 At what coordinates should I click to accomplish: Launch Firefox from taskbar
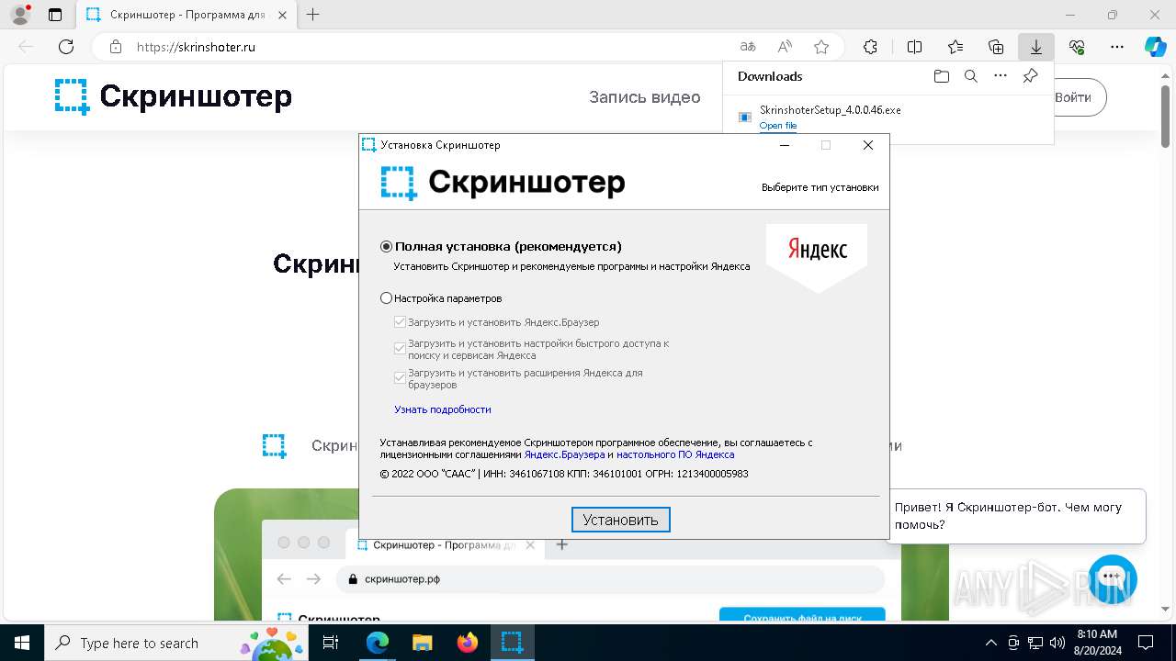pyautogui.click(x=468, y=643)
